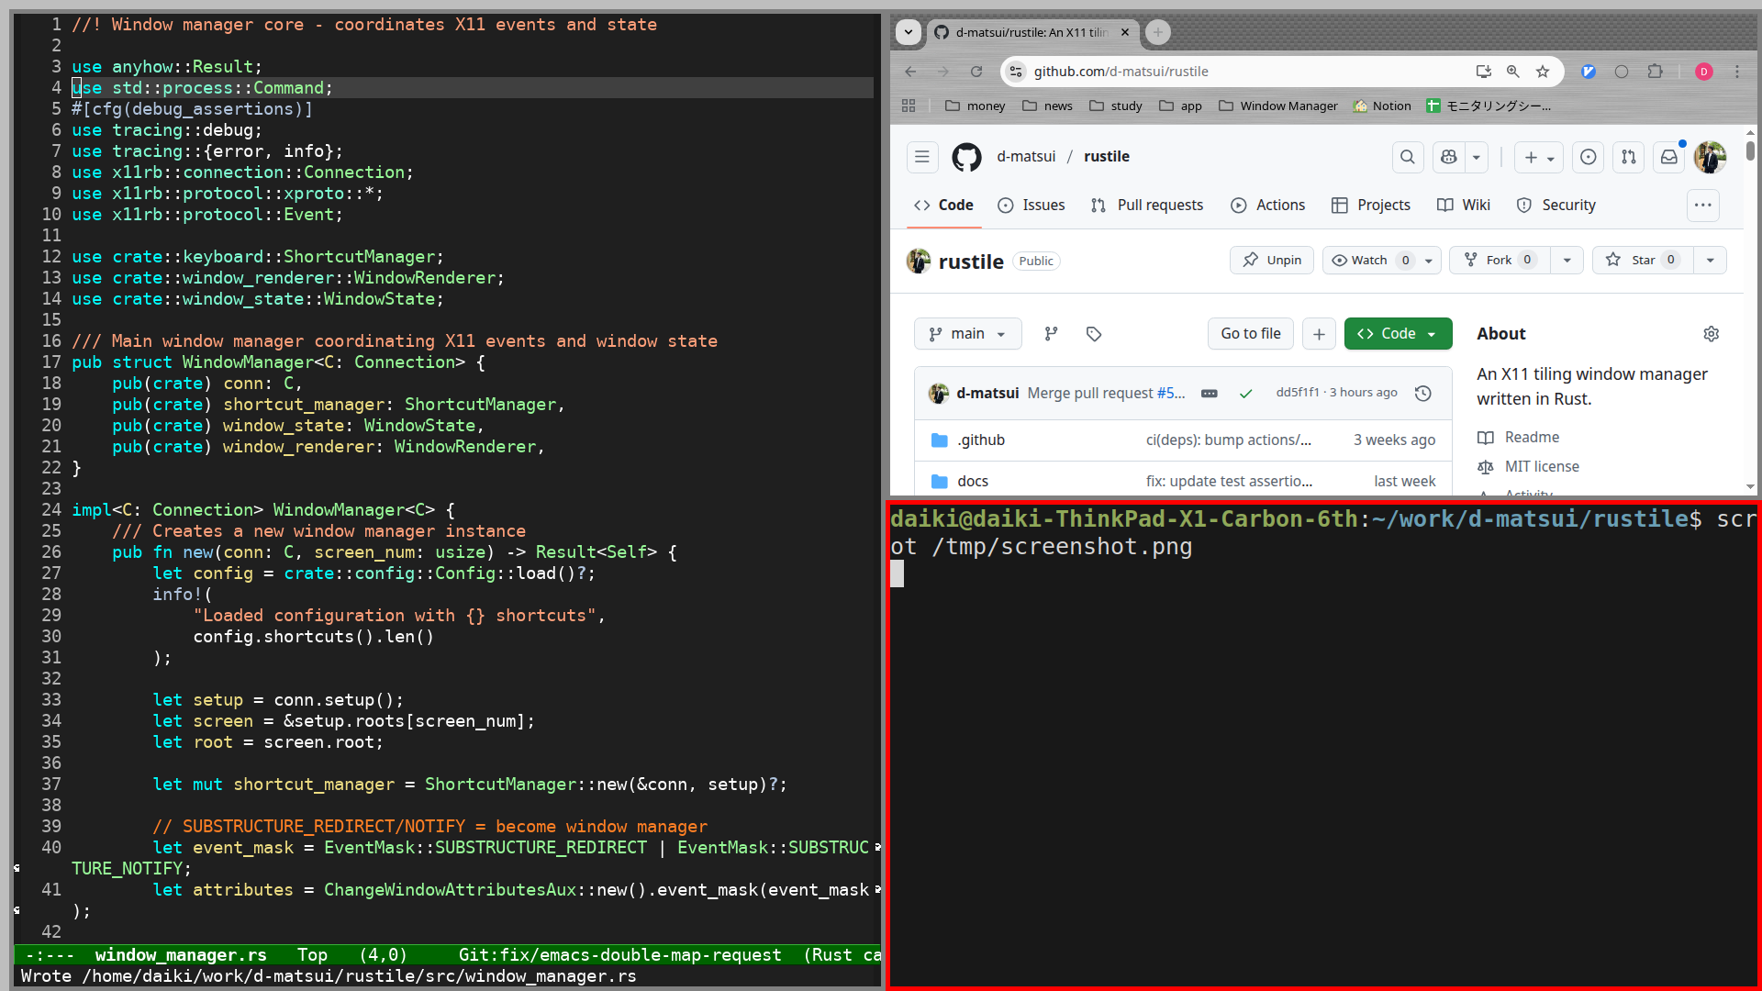Viewport: 1762px width, 991px height.
Task: Open GitHub search magnifier icon
Action: 1407,157
